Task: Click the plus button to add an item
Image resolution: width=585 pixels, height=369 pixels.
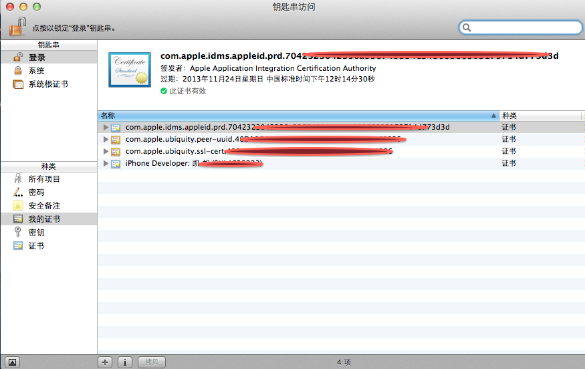Action: tap(105, 362)
